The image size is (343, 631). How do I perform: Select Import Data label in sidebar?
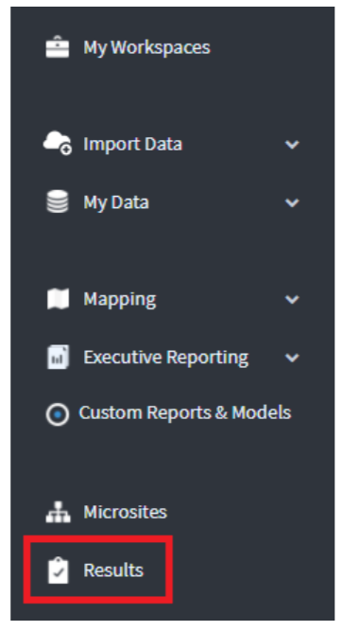pos(132,144)
